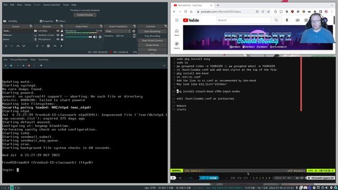
Task: Toggle visibility of 1x1080p source
Action: tap(58, 31)
